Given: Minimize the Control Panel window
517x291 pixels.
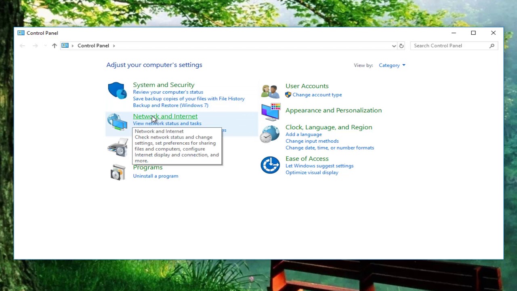Looking at the screenshot, I should [454, 33].
